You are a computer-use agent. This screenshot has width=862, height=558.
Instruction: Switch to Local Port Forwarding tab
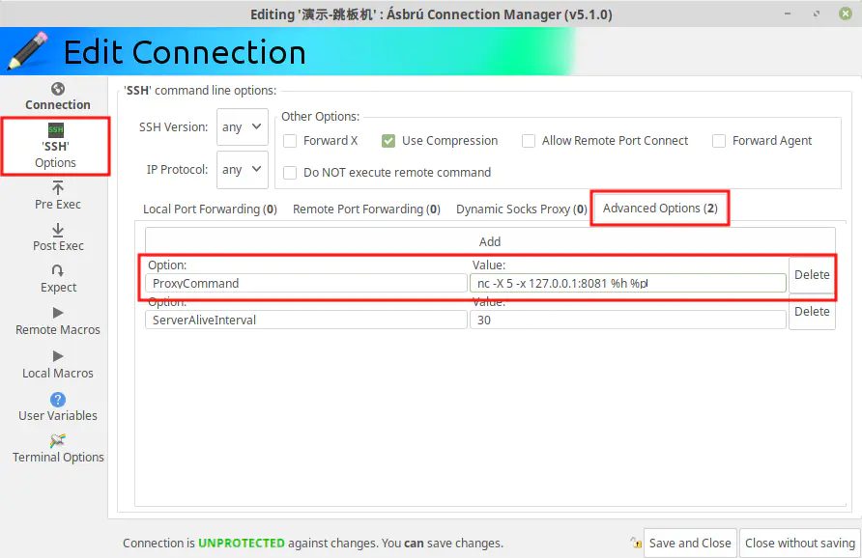coord(210,209)
